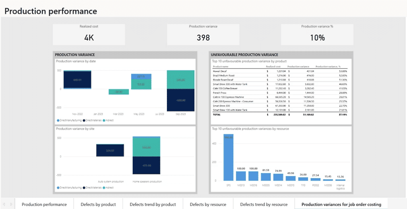Click the Realized cost 4K card
Screen dimensions: 407x209
89,35
